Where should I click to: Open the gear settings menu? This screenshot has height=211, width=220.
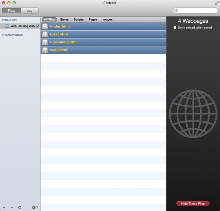click(x=35, y=207)
